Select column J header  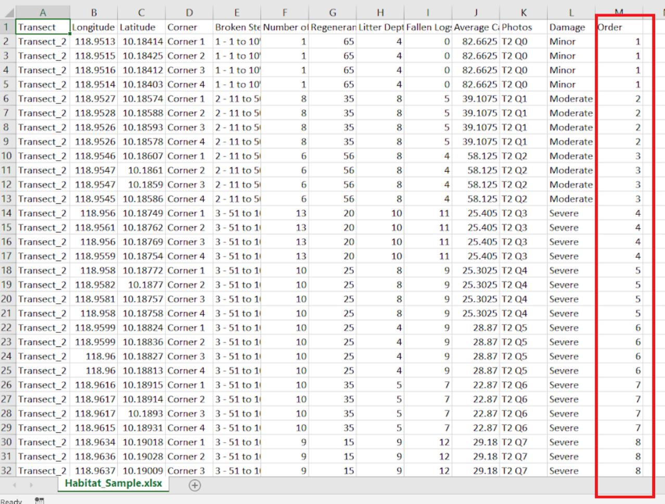[476, 12]
